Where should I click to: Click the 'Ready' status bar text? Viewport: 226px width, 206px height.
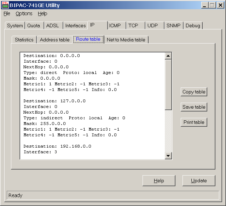click(16, 195)
